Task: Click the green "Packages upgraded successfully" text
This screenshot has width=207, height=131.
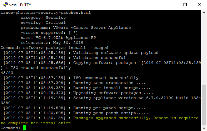Action: [x=113, y=118]
